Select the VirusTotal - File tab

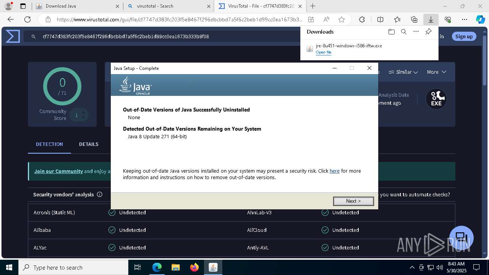(x=260, y=6)
